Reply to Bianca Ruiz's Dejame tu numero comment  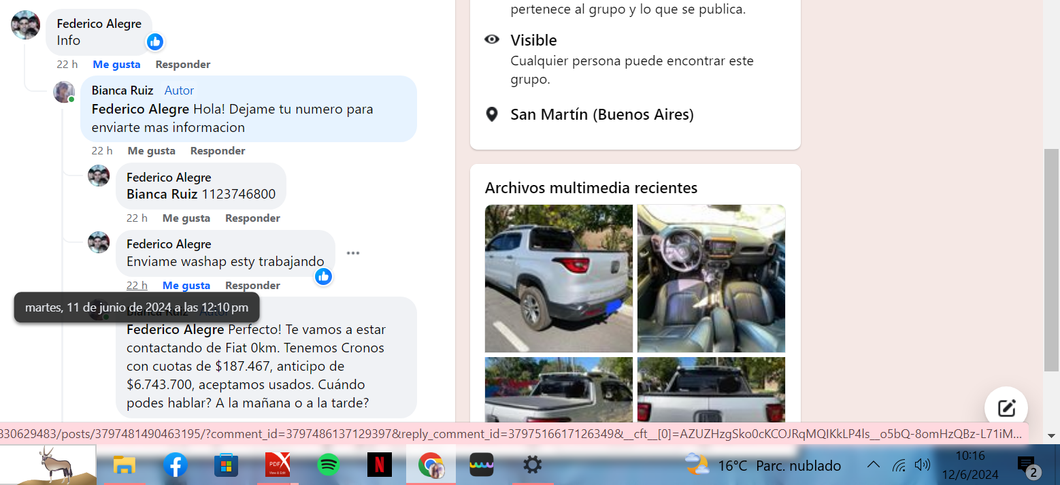[218, 150]
